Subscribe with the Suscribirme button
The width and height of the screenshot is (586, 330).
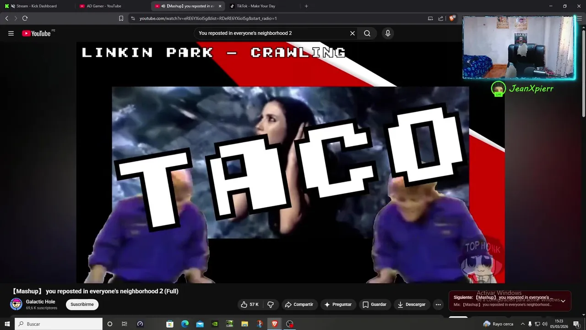point(82,304)
